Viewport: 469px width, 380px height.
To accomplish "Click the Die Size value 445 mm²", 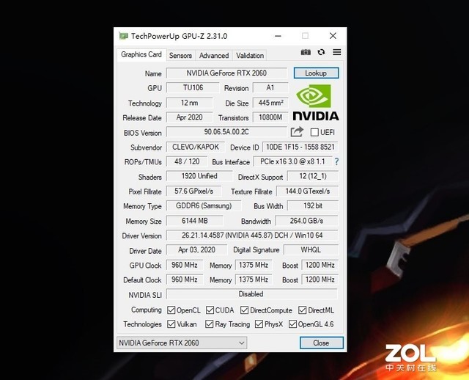I will tap(270, 103).
